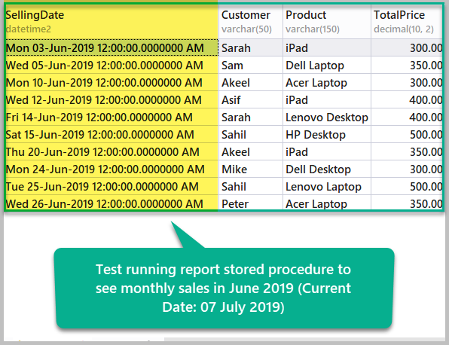
Task: Select the 350.00 price for Dell Laptop
Action: click(x=407, y=66)
